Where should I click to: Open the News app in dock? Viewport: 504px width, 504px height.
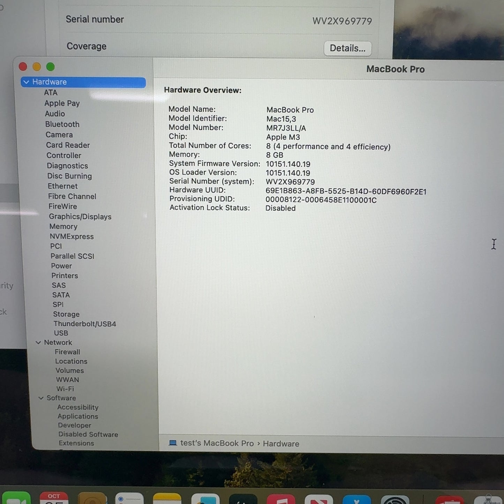(318, 499)
